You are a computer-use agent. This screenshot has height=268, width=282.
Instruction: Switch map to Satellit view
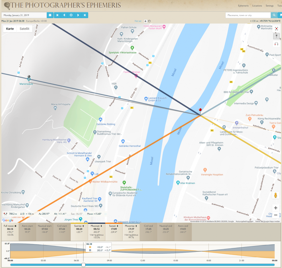[x=25, y=29]
